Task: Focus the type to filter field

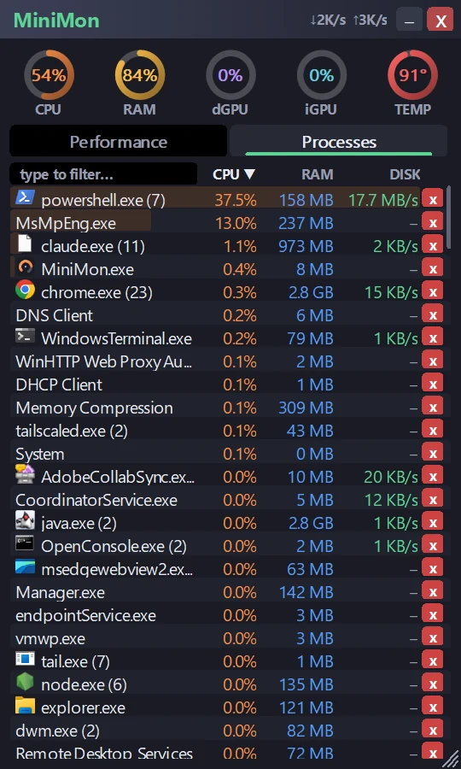Action: click(x=103, y=174)
